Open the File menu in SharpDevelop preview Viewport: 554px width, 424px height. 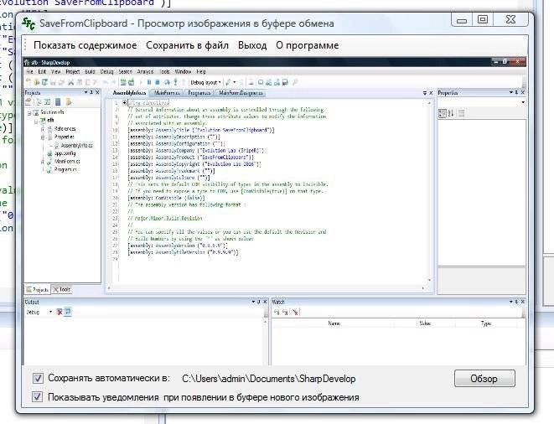(29, 71)
